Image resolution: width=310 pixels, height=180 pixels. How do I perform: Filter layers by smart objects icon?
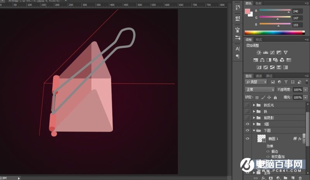click(300, 82)
